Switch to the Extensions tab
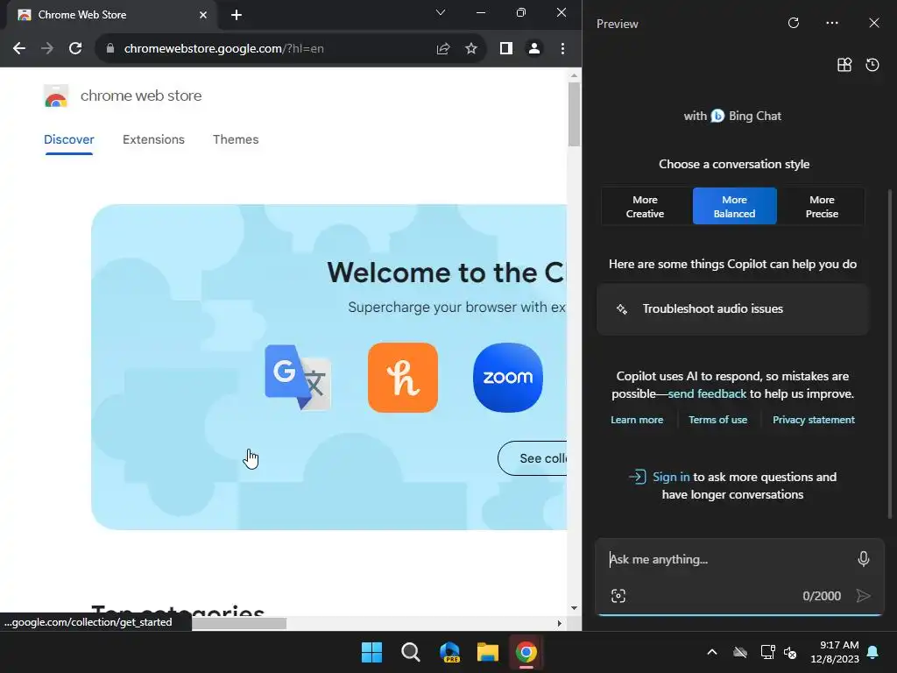This screenshot has height=673, width=897. (153, 139)
